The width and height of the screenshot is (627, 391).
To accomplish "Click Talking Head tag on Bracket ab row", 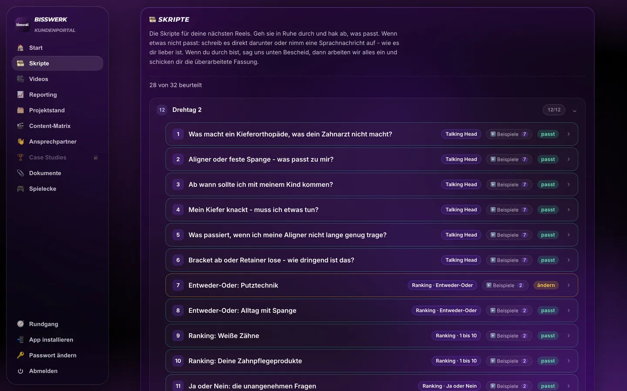I will [x=461, y=260].
